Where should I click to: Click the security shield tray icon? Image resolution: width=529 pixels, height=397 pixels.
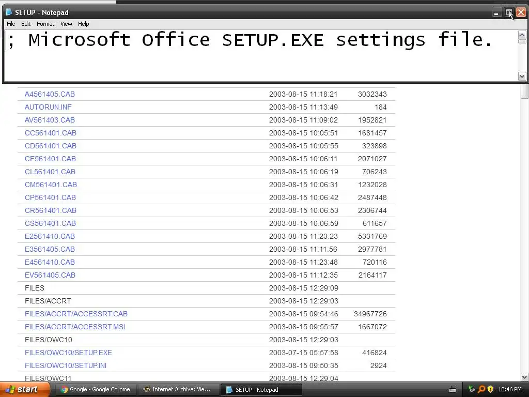coord(491,389)
